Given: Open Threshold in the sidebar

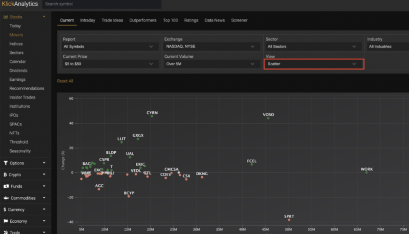Looking at the screenshot, I should coord(19,142).
